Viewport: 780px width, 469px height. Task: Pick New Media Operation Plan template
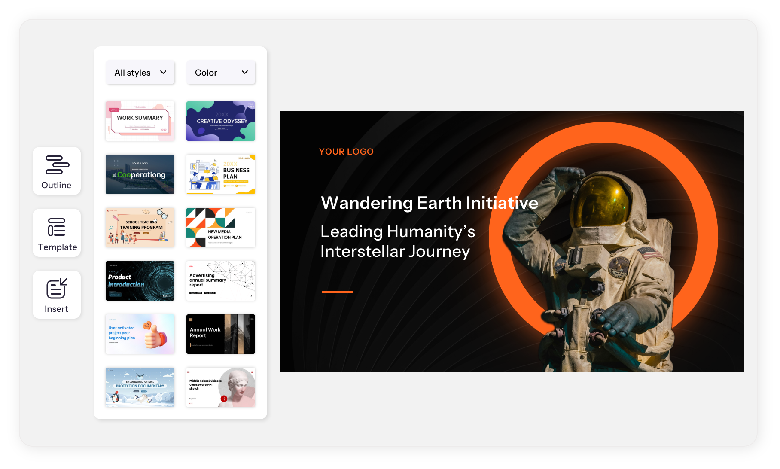click(221, 228)
